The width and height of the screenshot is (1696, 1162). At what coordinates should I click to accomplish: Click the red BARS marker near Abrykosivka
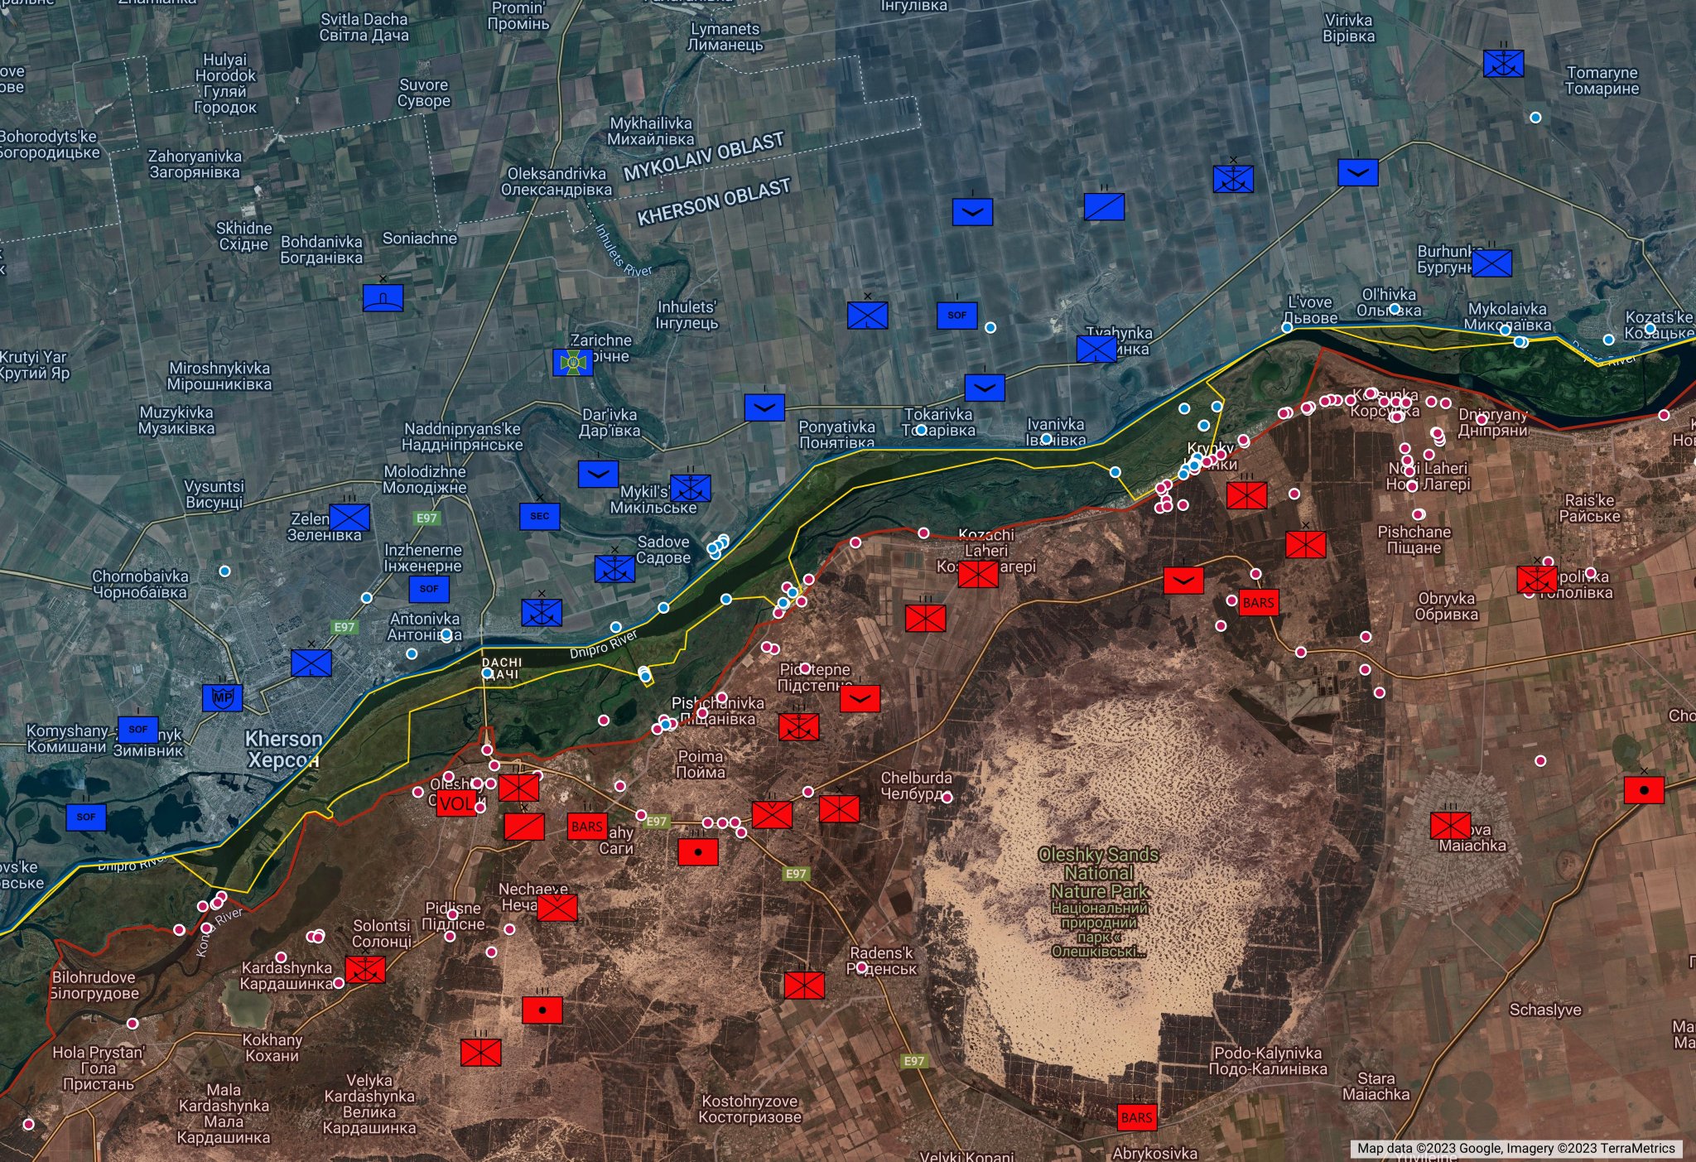[x=1136, y=1117]
